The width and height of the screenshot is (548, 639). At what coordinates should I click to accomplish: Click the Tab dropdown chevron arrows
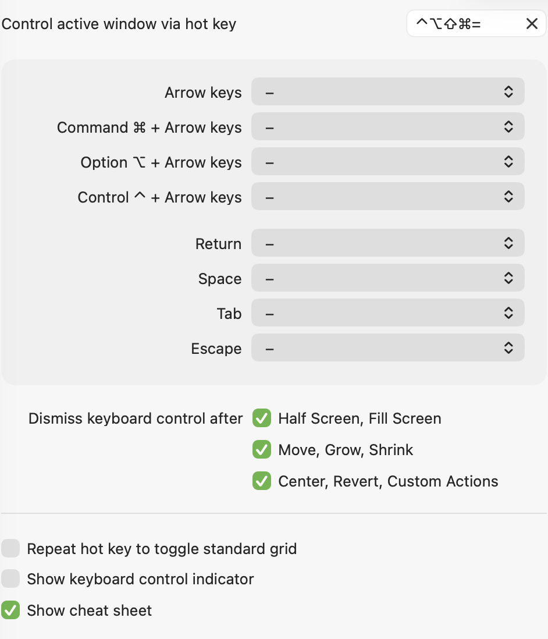point(508,313)
